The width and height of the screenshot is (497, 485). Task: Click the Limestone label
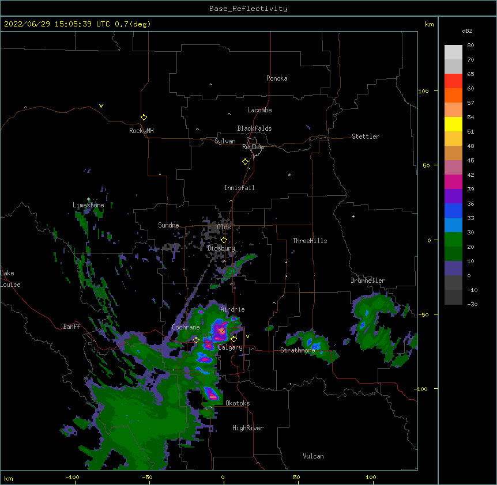(88, 205)
